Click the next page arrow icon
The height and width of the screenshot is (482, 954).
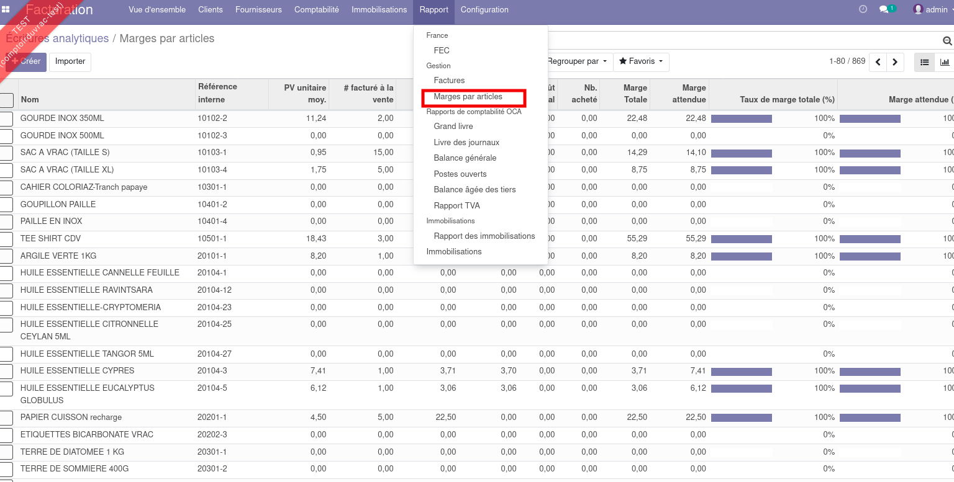pyautogui.click(x=895, y=62)
